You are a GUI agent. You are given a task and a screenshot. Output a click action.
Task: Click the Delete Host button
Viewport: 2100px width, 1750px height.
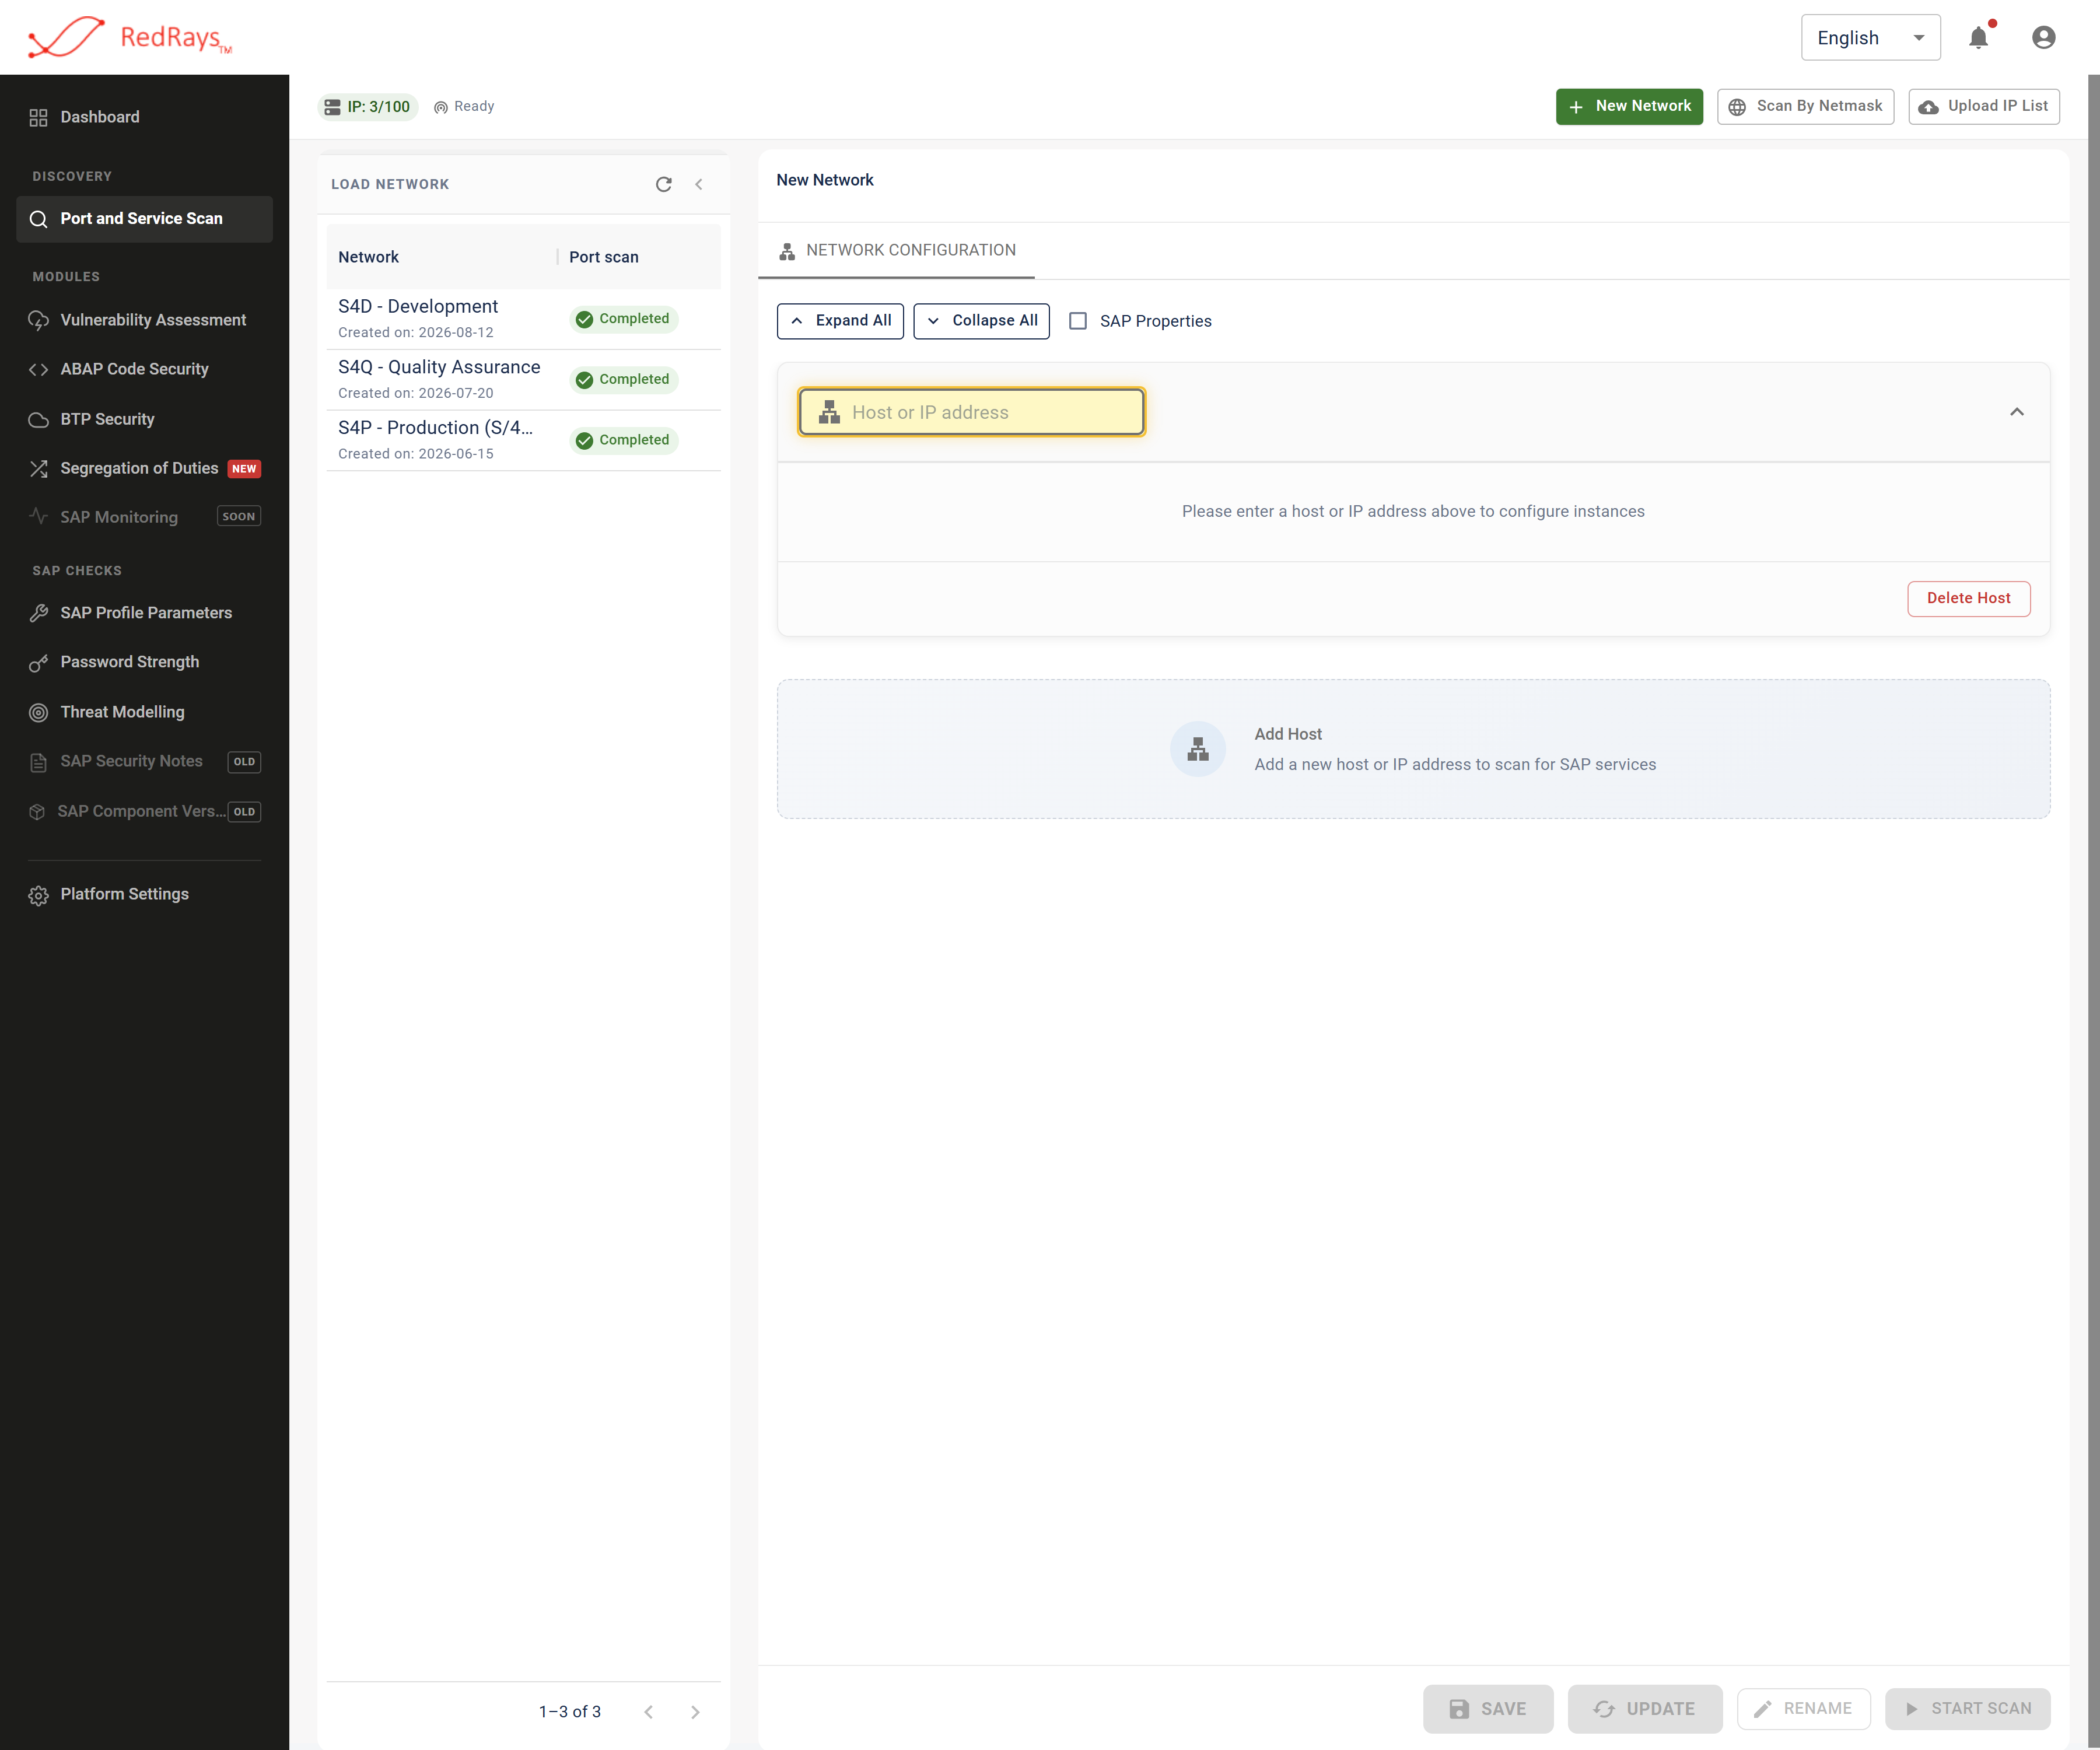click(x=1968, y=599)
